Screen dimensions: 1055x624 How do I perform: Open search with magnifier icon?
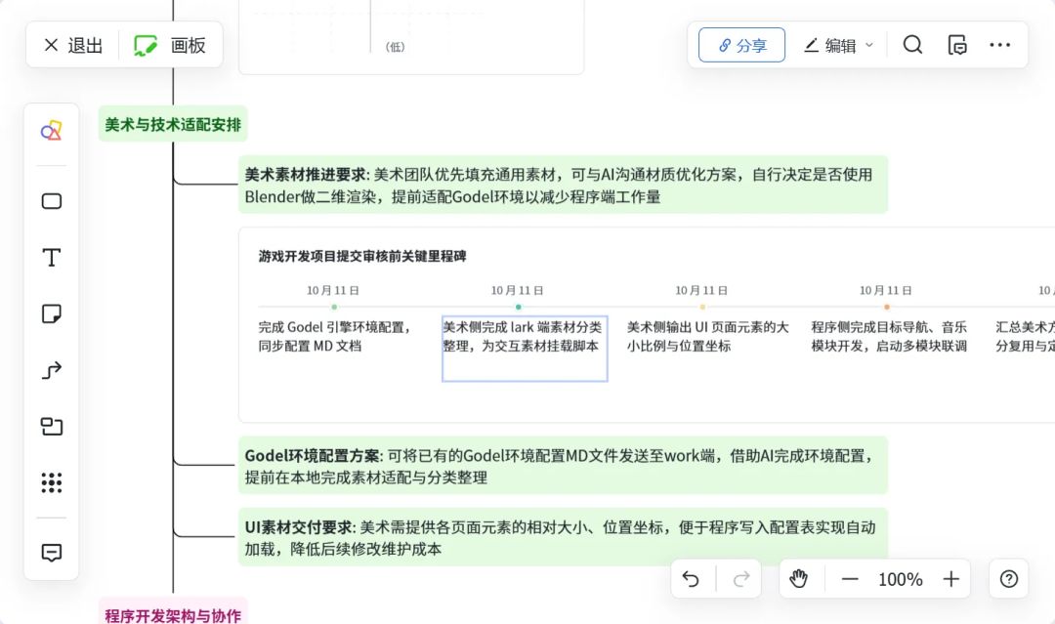point(912,45)
